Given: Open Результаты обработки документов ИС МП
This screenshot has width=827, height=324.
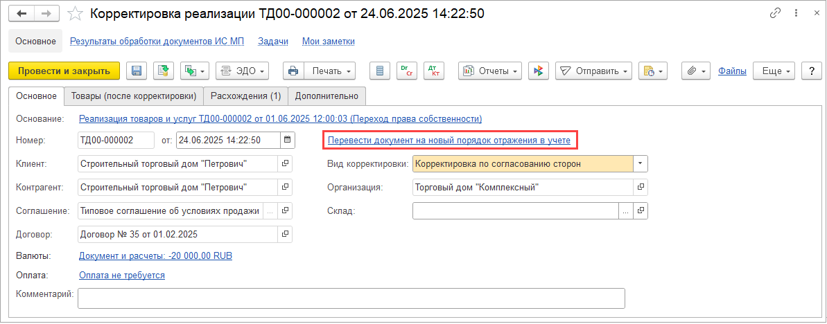Looking at the screenshot, I should (x=157, y=41).
